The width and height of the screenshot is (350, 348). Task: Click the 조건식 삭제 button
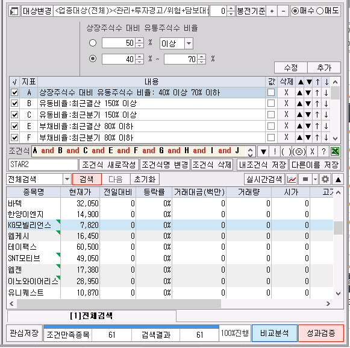coord(212,165)
